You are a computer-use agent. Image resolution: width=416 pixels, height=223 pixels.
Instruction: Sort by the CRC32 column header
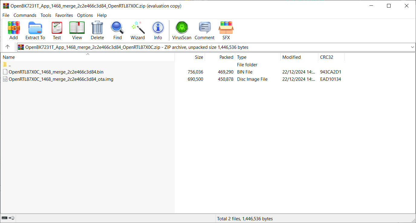coord(331,57)
